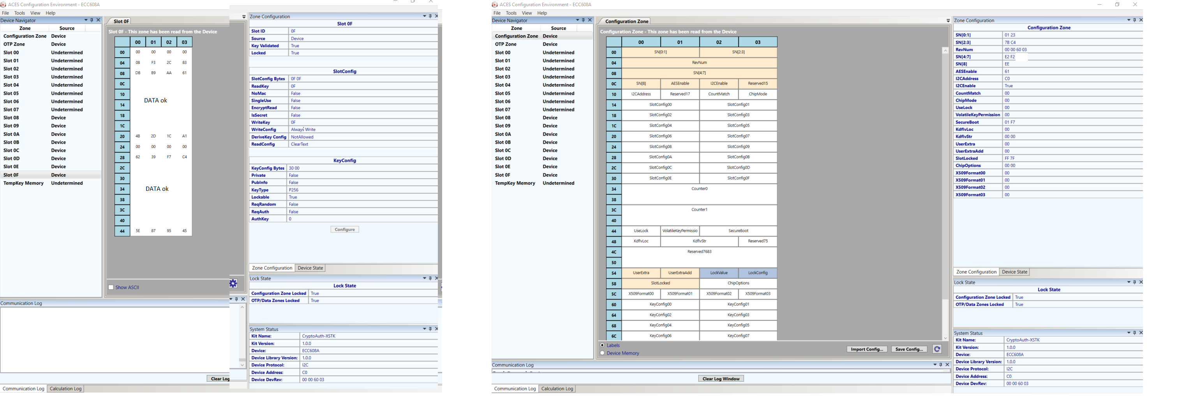
Task: Open Device Navigator panel options dropdown in right window
Action: (x=577, y=20)
